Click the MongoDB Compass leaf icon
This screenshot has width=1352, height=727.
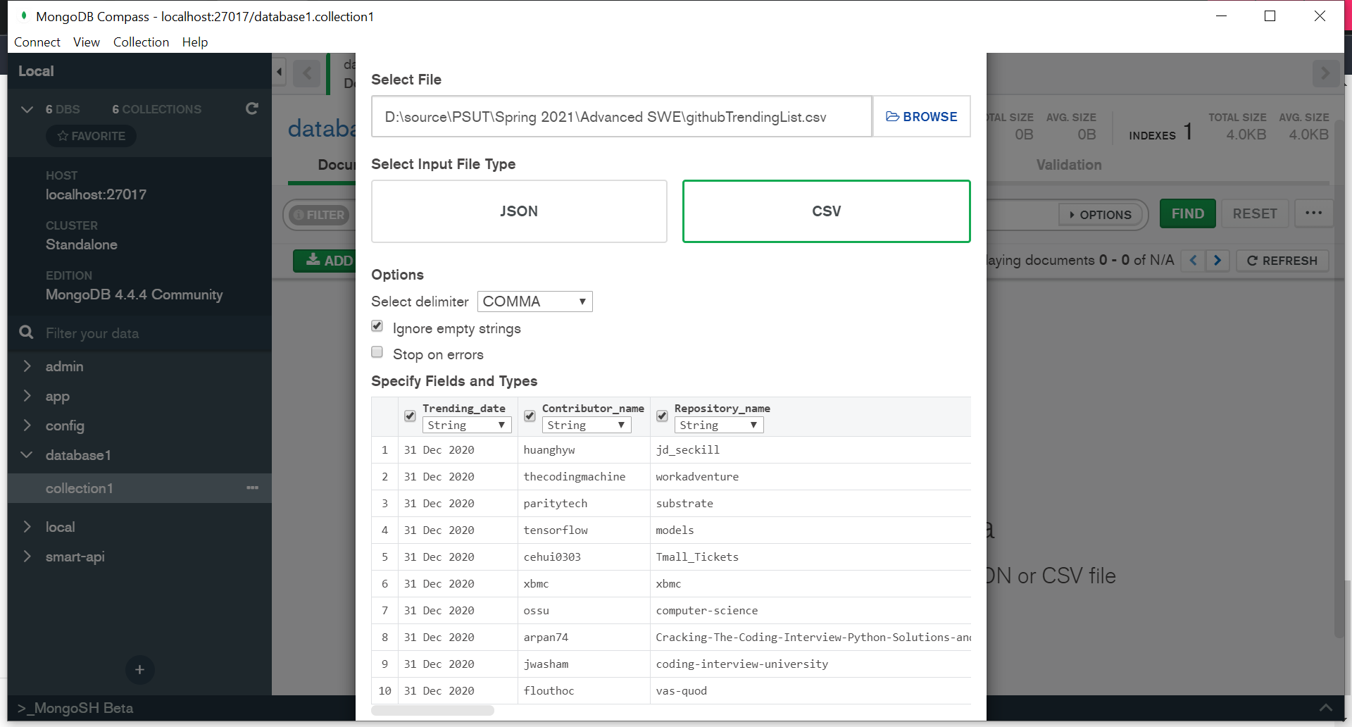(x=24, y=15)
